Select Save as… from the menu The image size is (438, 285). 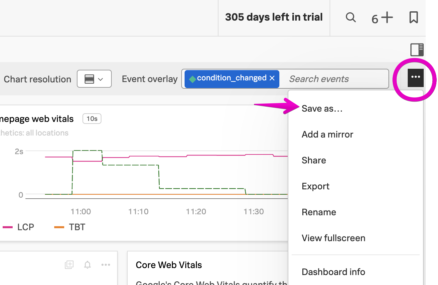click(x=322, y=109)
